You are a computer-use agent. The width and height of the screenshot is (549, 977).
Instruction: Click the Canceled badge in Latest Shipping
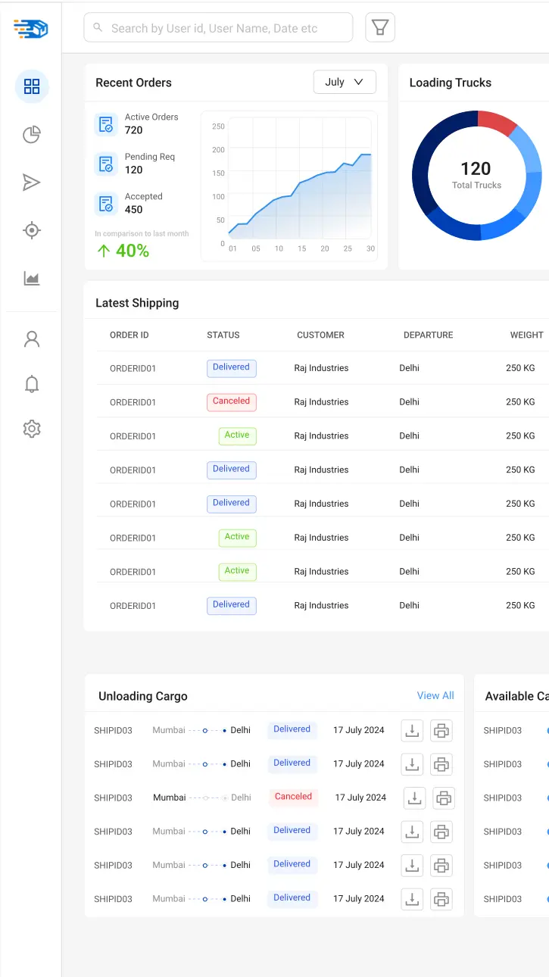point(232,401)
